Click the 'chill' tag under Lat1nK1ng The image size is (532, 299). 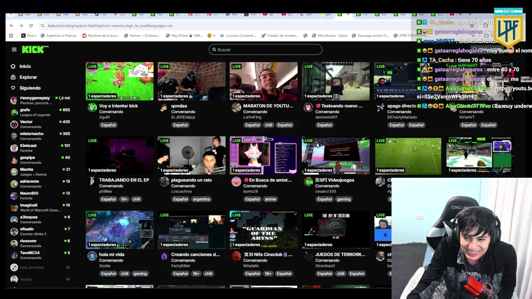(x=268, y=125)
